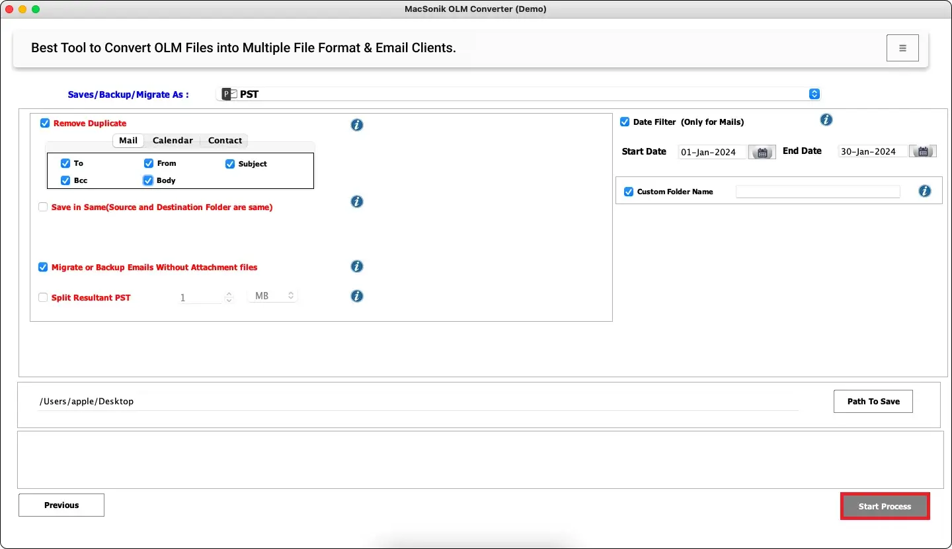952x549 pixels.
Task: Click the PST format icon
Action: [229, 94]
